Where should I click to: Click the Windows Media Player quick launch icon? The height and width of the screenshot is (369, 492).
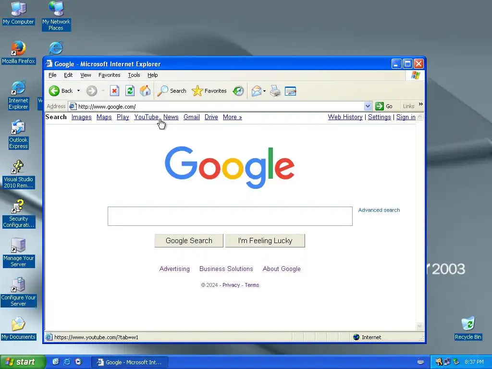point(78,362)
